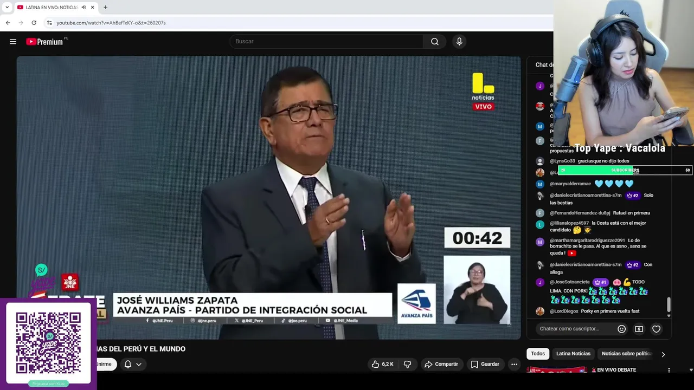This screenshot has height=390, width=694.
Task: Open Super Chat purchase icon
Action: (639, 329)
